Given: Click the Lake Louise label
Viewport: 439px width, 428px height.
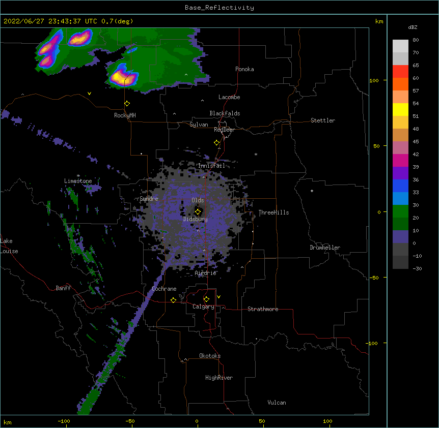Looking at the screenshot, I should [x=9, y=246].
